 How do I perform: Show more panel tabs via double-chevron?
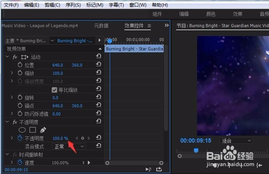(x=167, y=25)
